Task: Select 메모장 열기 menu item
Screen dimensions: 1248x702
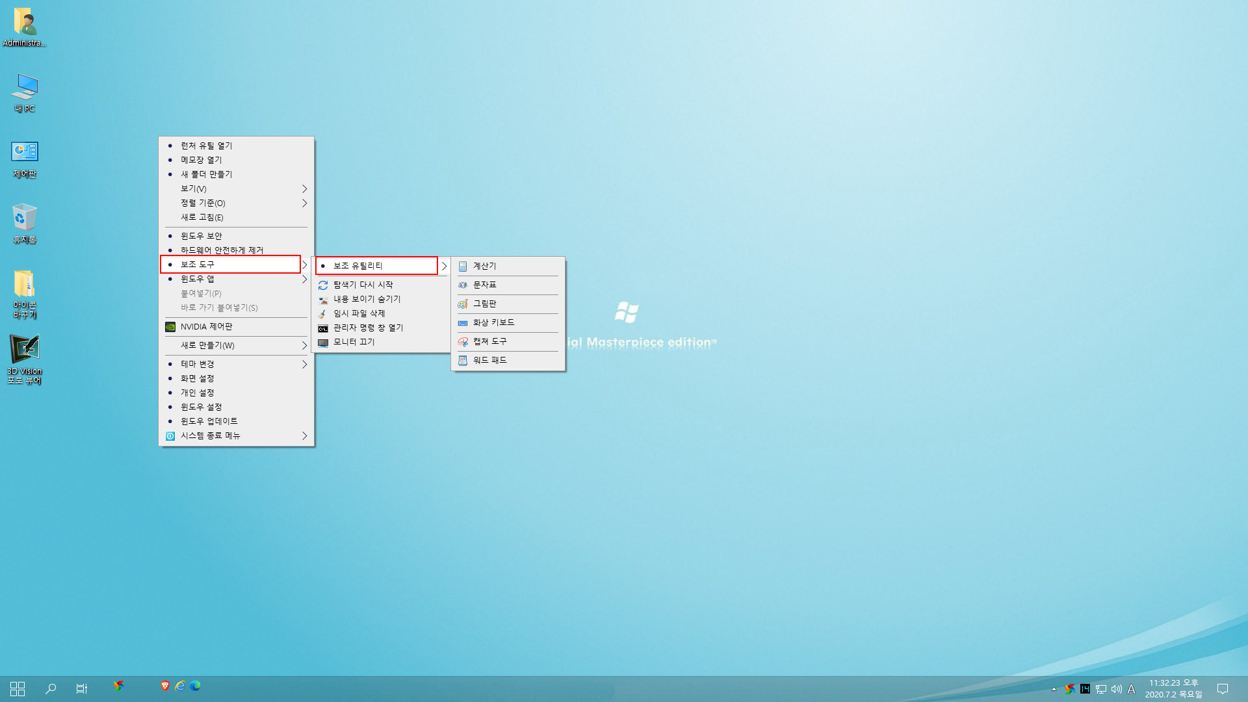Action: click(x=236, y=160)
